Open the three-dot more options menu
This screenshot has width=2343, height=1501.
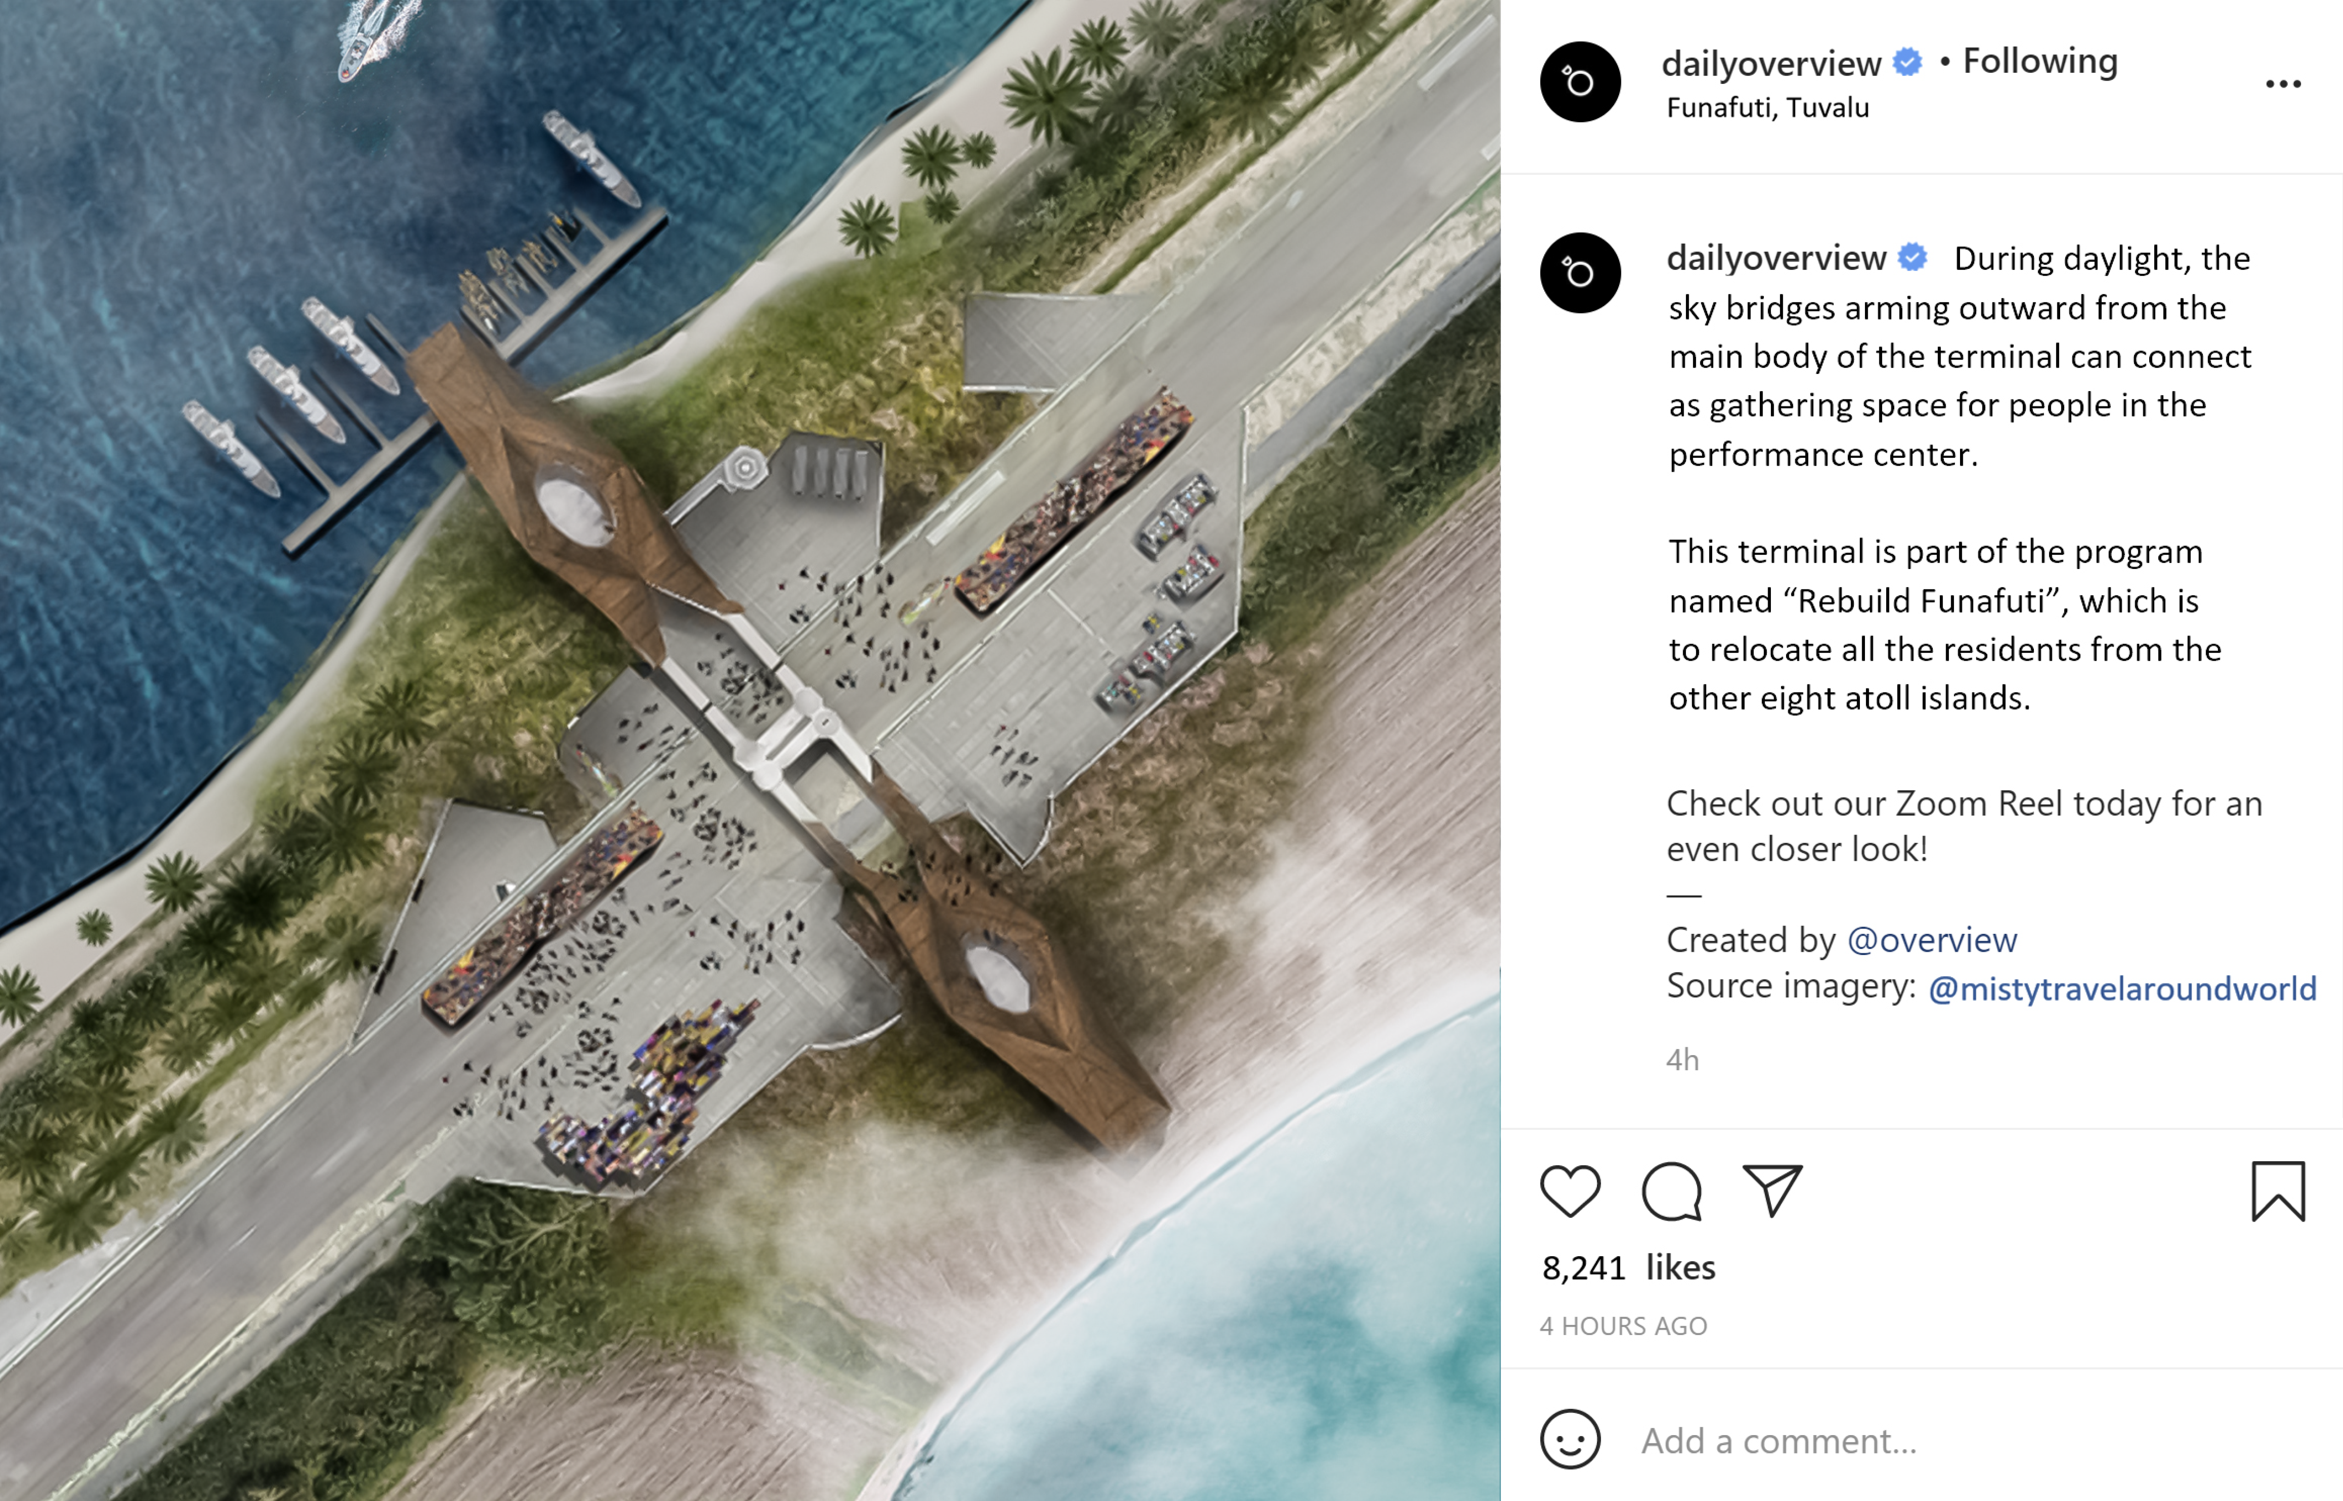coord(2283,84)
